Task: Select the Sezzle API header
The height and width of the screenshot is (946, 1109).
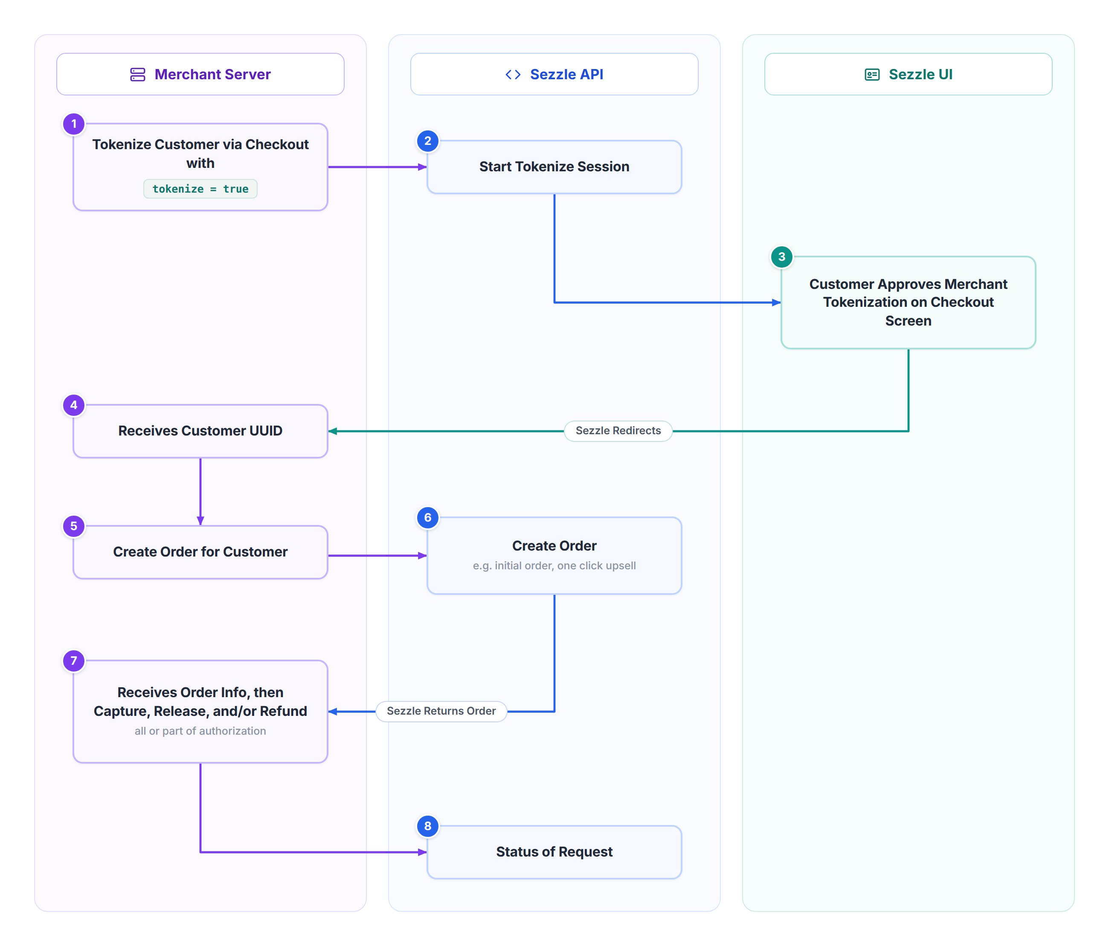Action: click(554, 74)
